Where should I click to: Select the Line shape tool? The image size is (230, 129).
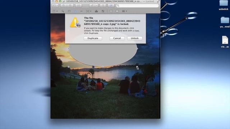[82, 11]
